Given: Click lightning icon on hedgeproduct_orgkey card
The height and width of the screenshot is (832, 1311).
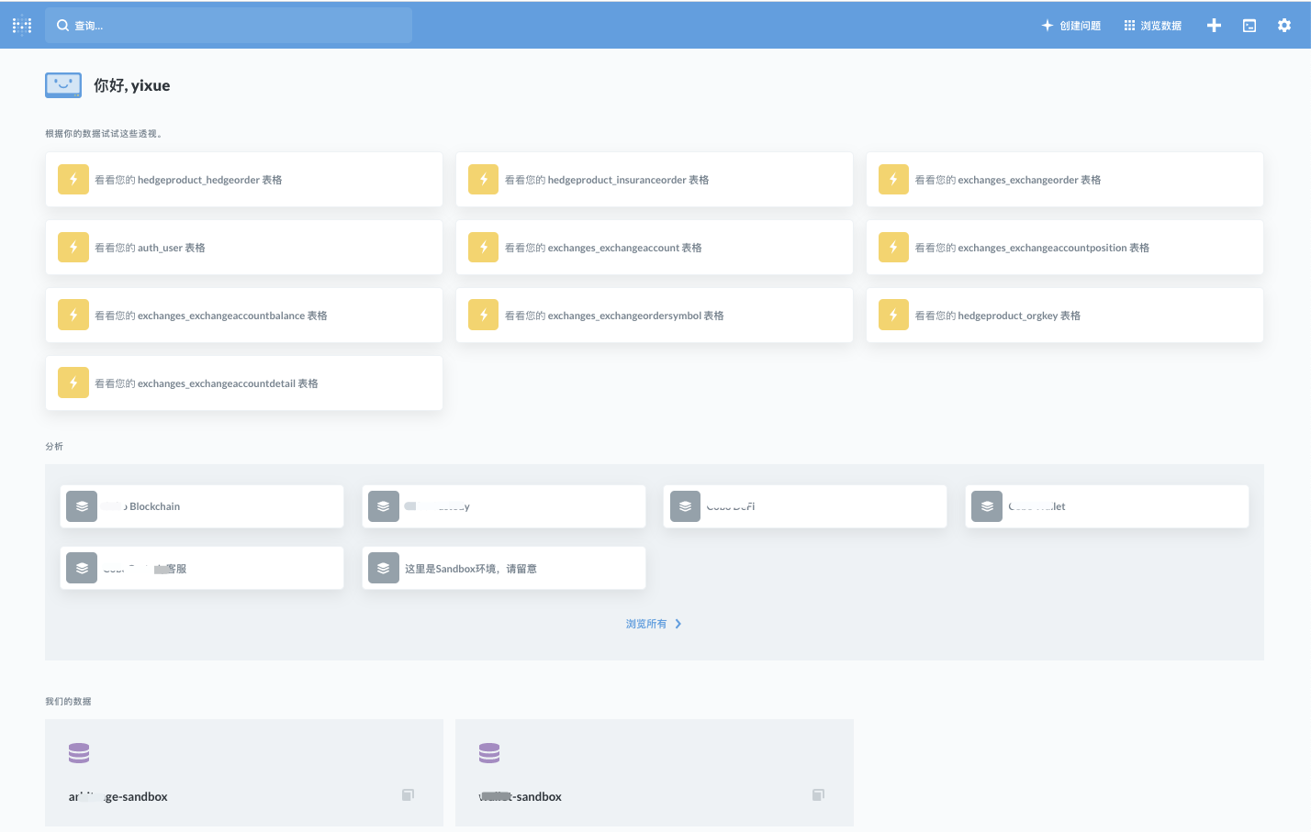Looking at the screenshot, I should pos(892,315).
